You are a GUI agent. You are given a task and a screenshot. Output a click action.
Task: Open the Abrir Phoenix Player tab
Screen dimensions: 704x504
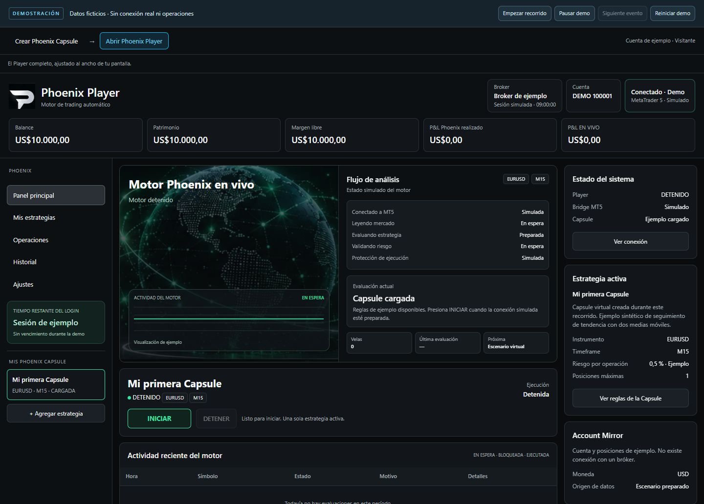134,41
